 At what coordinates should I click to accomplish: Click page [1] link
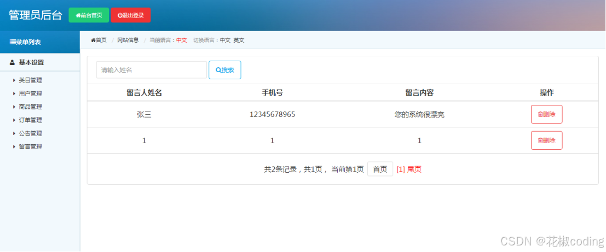(x=401, y=169)
